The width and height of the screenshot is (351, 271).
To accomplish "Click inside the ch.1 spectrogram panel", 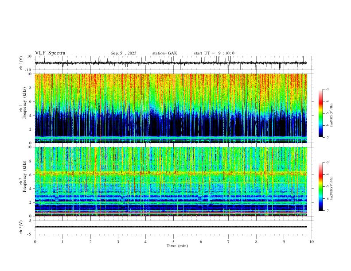I will click(171, 108).
